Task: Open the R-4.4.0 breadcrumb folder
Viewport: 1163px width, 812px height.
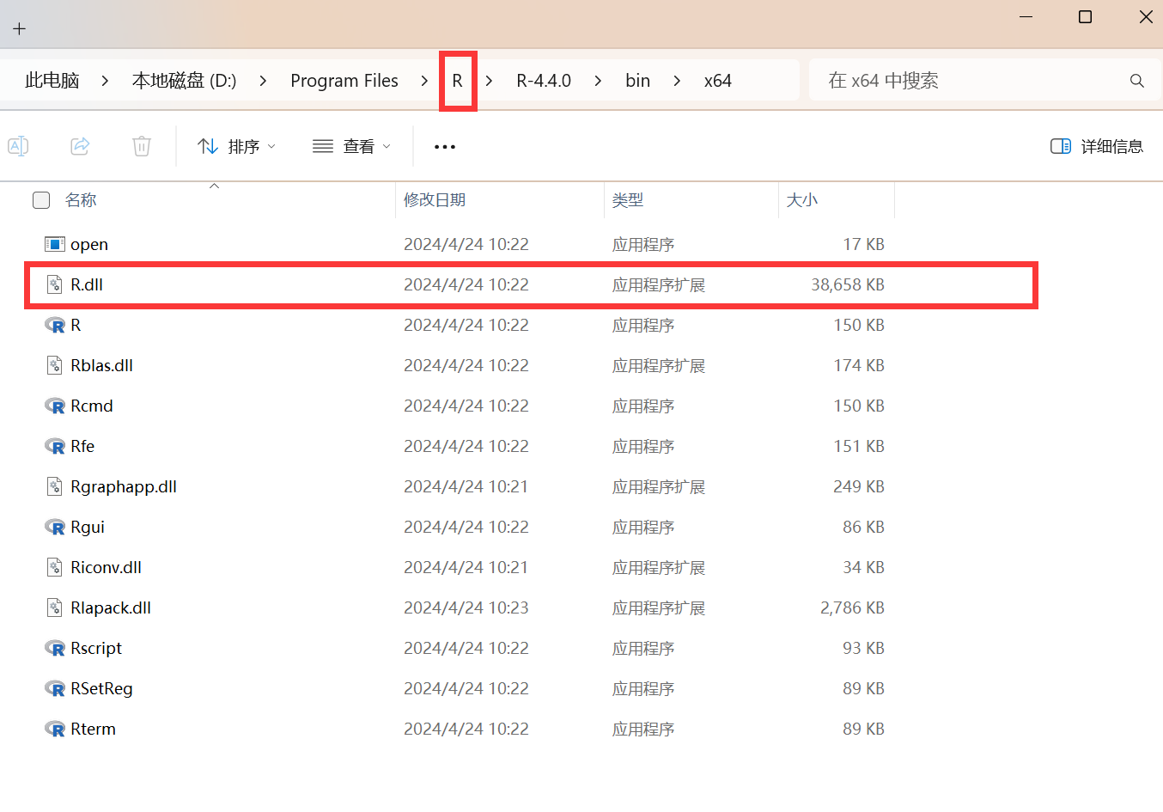Action: 543,80
